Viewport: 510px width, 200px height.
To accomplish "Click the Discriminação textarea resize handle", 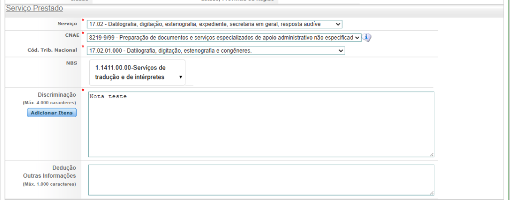I will 431,154.
